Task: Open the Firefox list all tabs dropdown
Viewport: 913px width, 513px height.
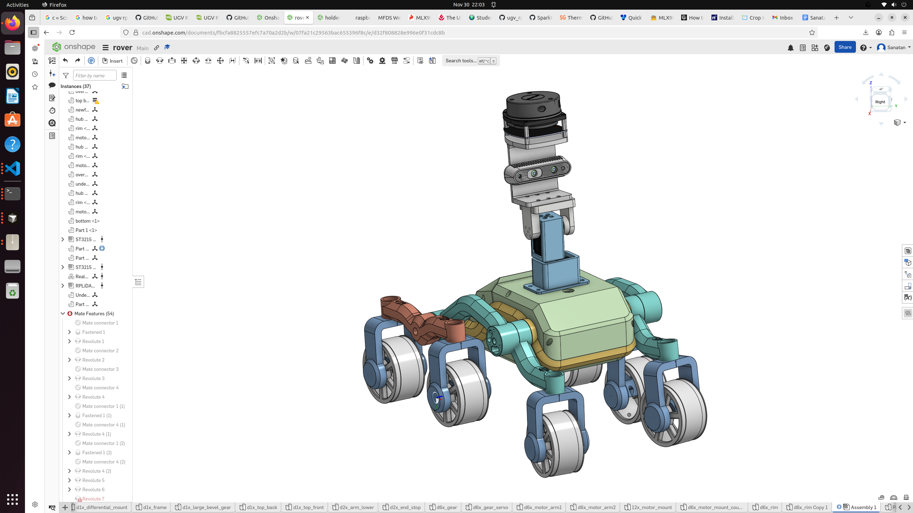Action: 851,17
